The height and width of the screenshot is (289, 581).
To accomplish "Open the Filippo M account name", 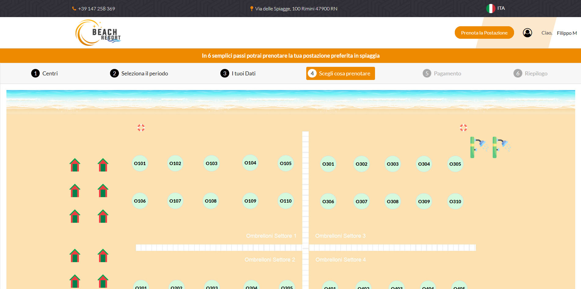I will [566, 33].
